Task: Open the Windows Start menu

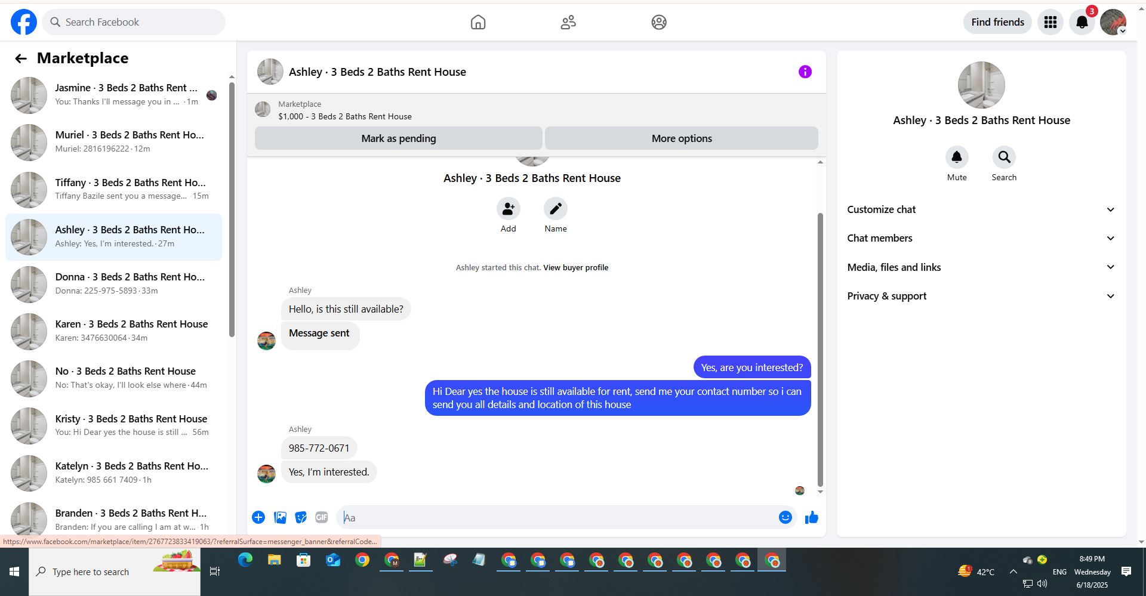Action: (14, 572)
